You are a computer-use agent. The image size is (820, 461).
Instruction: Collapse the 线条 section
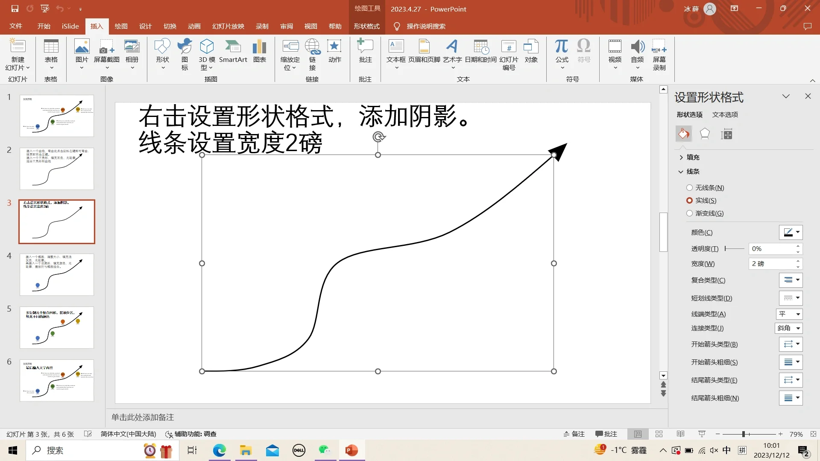[681, 172]
